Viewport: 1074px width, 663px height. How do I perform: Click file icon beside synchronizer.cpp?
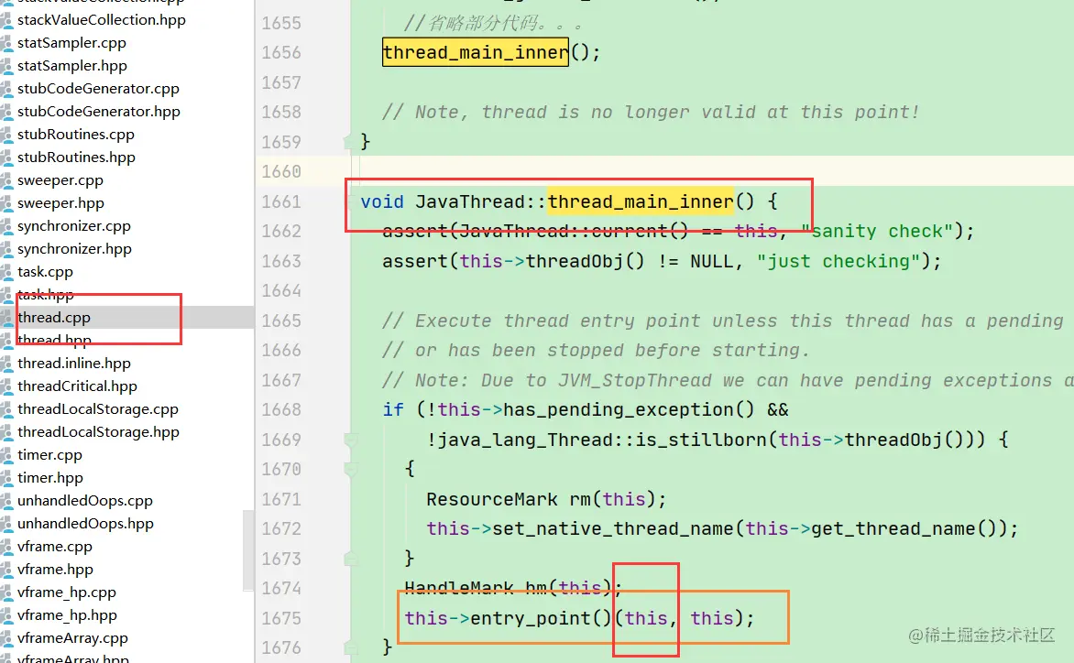point(6,226)
